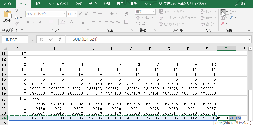Click the Borders icon
The height and width of the screenshot is (125, 253).
point(51,22)
